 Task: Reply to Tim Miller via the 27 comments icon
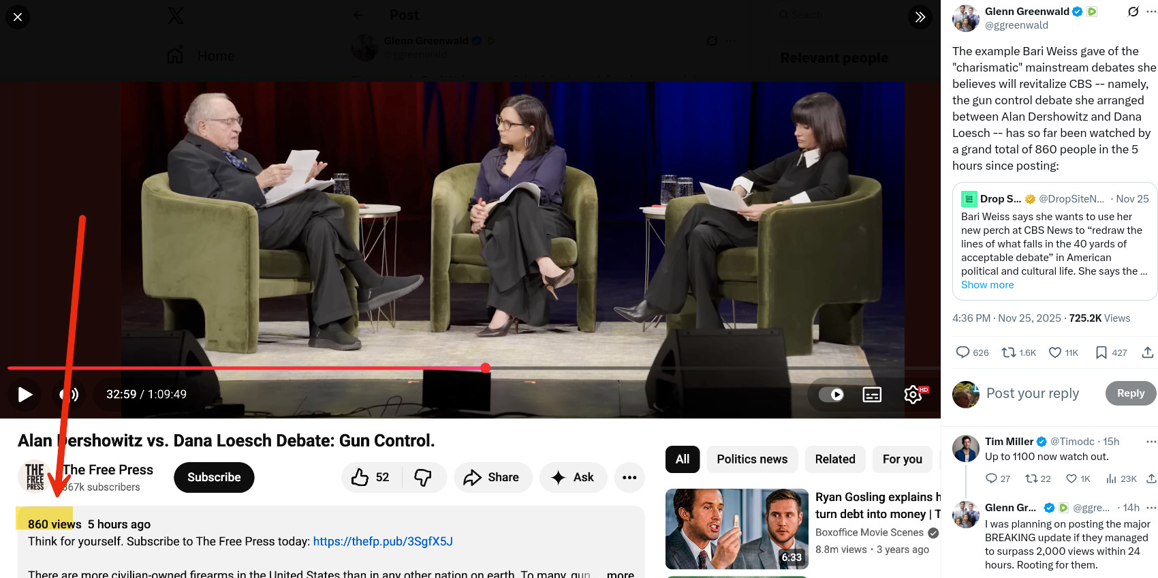coord(998,478)
